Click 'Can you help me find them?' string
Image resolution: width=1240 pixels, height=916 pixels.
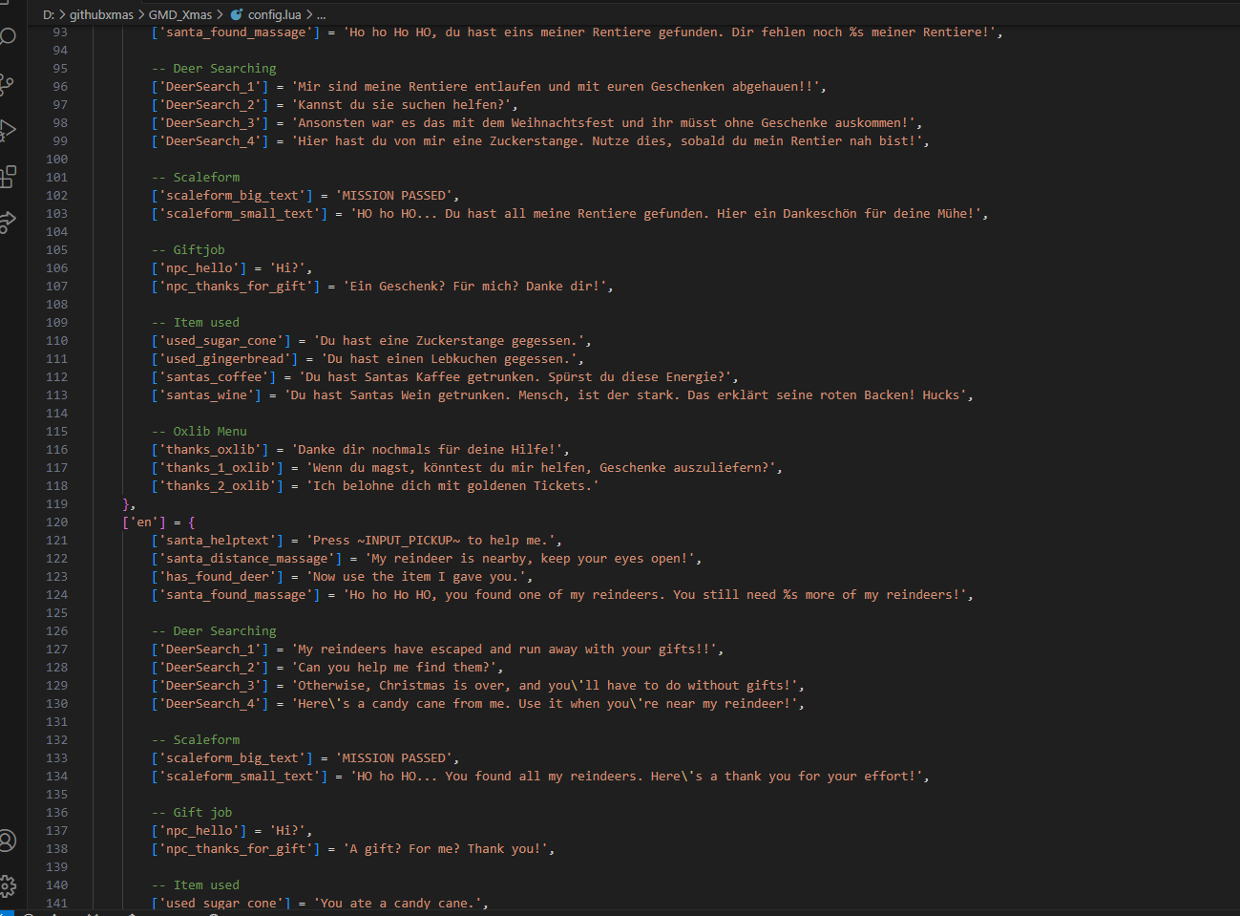[394, 668]
